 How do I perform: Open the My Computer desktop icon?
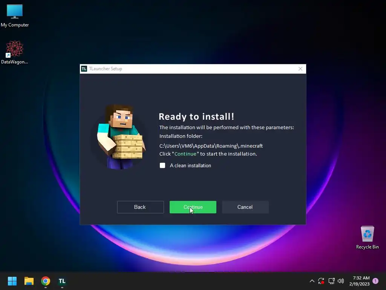15,15
